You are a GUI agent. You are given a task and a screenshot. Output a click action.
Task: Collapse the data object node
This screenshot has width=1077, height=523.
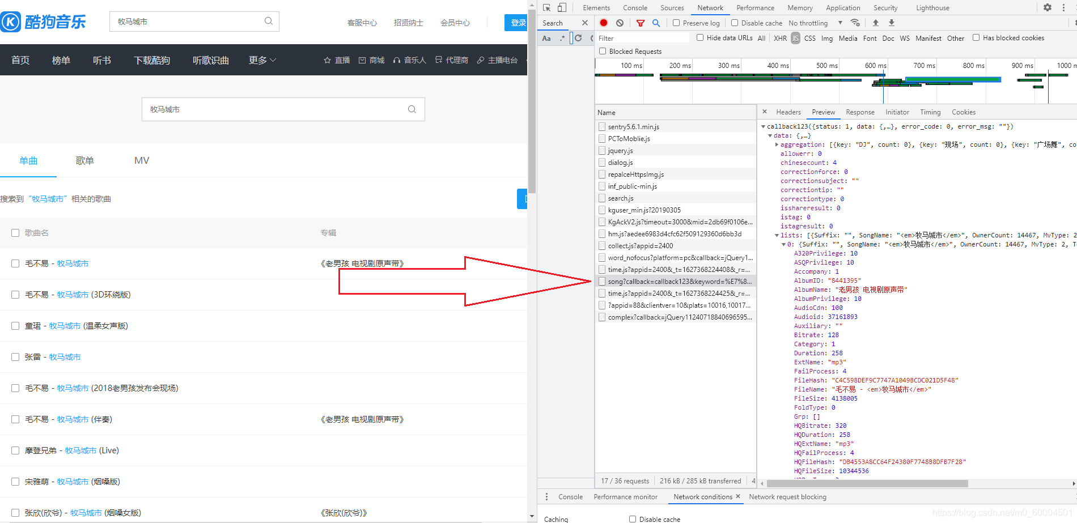coord(770,135)
